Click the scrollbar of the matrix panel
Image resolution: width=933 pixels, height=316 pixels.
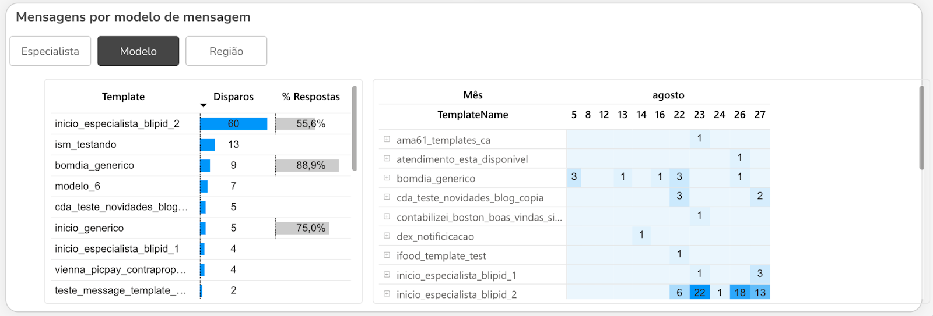921,128
